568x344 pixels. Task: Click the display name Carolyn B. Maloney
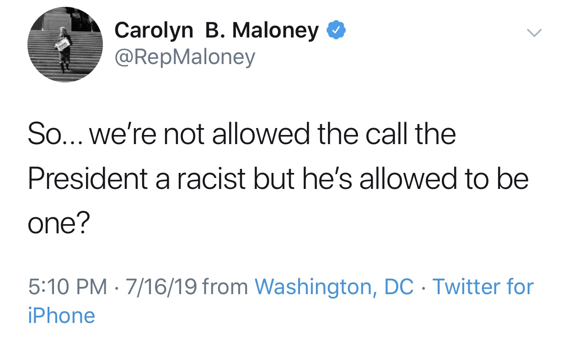pos(217,31)
